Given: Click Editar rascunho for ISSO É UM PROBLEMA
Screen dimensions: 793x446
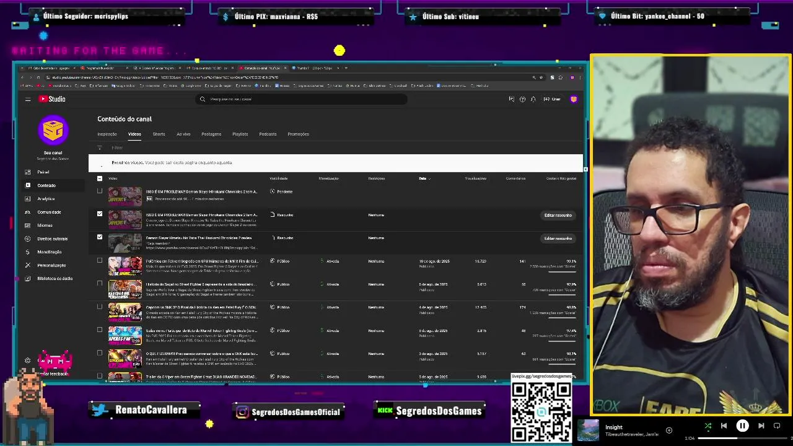Looking at the screenshot, I should coord(558,215).
